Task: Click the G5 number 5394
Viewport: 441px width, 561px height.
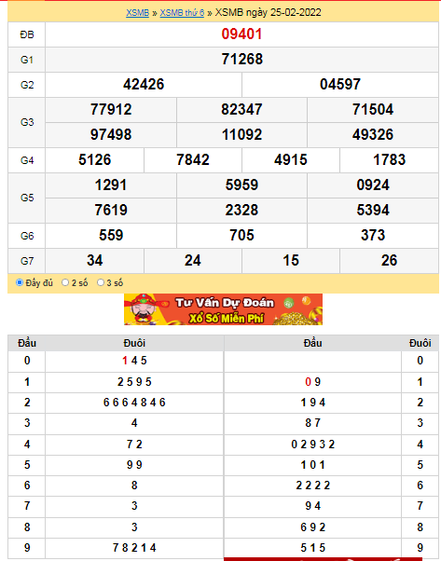Action: click(x=373, y=210)
